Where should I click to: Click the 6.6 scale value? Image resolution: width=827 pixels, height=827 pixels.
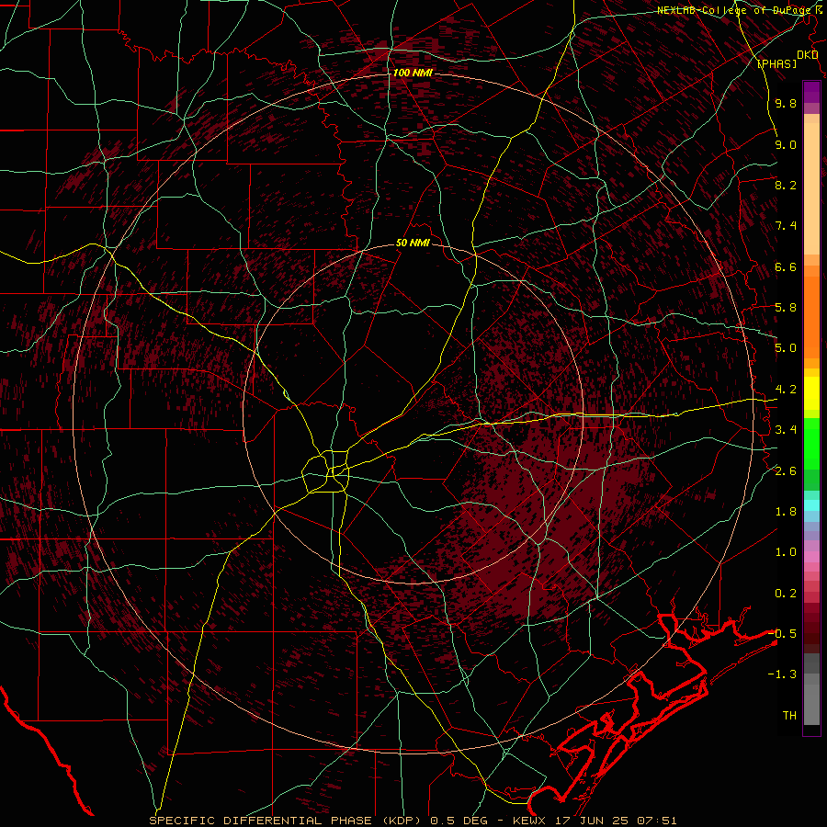786,266
